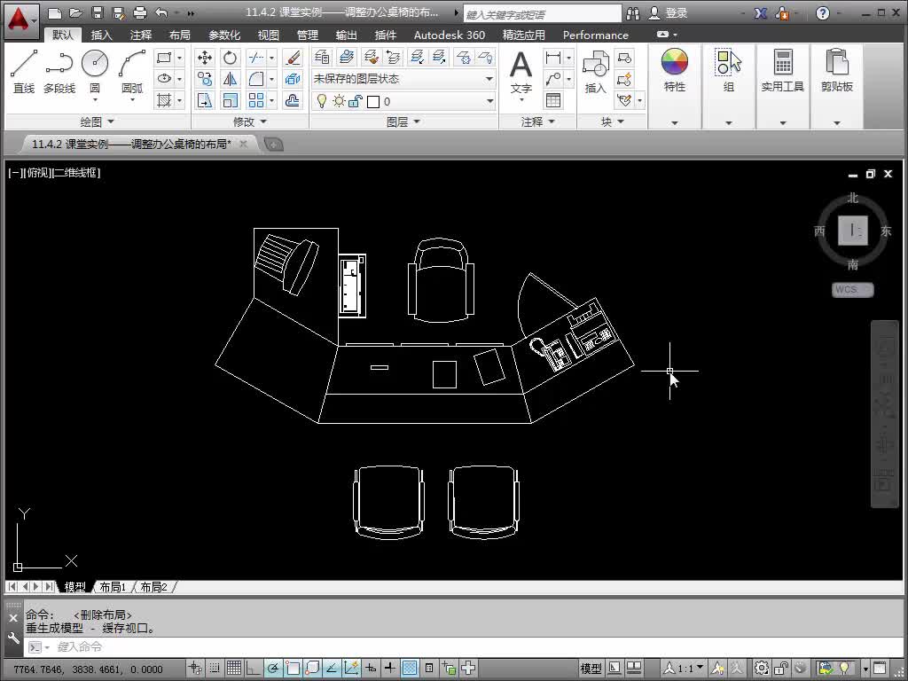Click the Mirror tool icon

coord(230,79)
